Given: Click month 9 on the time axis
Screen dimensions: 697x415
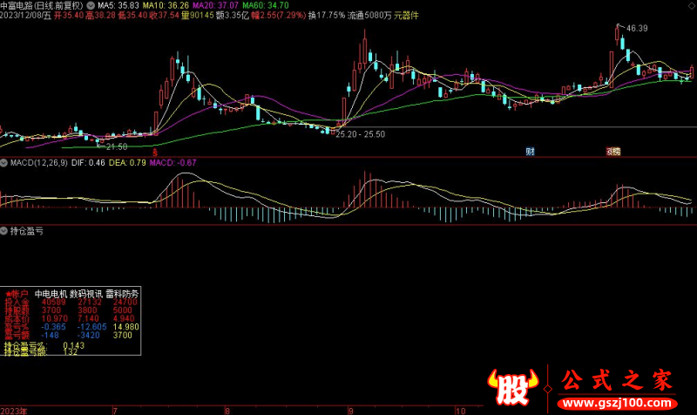Looking at the screenshot, I should 350,409.
